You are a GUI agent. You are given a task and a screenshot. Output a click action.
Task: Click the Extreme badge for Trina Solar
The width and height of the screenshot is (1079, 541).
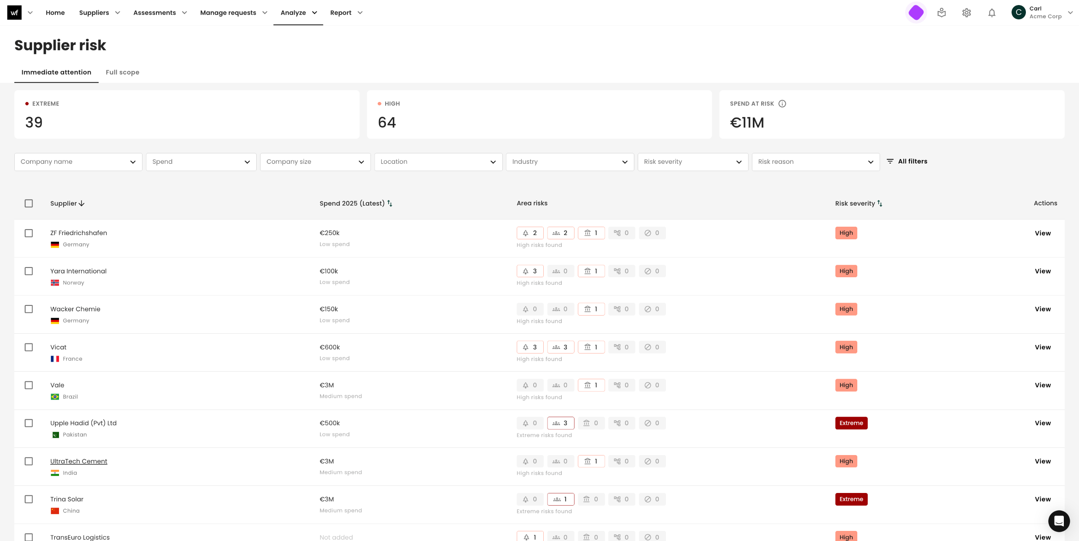tap(851, 499)
